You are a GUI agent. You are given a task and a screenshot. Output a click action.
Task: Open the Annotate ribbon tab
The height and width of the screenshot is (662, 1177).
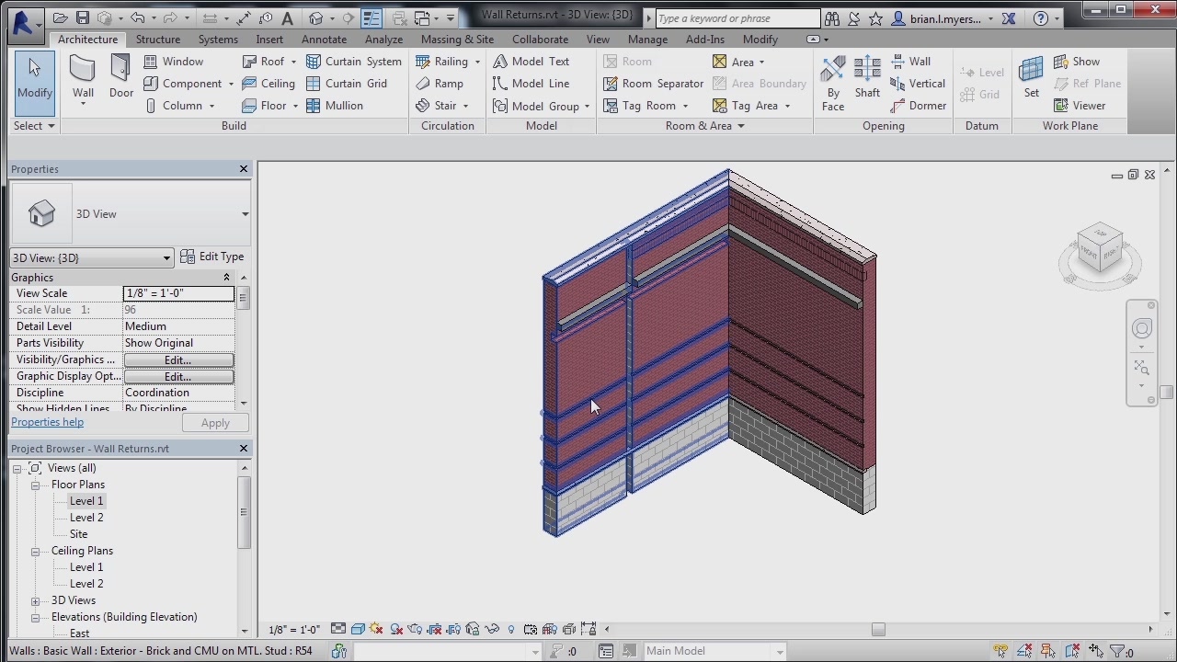[324, 40]
